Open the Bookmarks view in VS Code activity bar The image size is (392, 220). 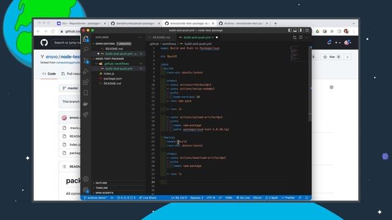point(86,93)
